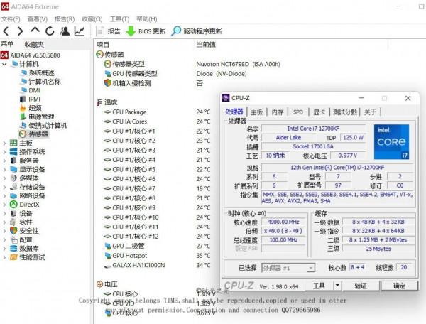Click the Forward navigation arrow in AIDA64
The width and height of the screenshot is (426, 324).
pyautogui.click(x=21, y=31)
